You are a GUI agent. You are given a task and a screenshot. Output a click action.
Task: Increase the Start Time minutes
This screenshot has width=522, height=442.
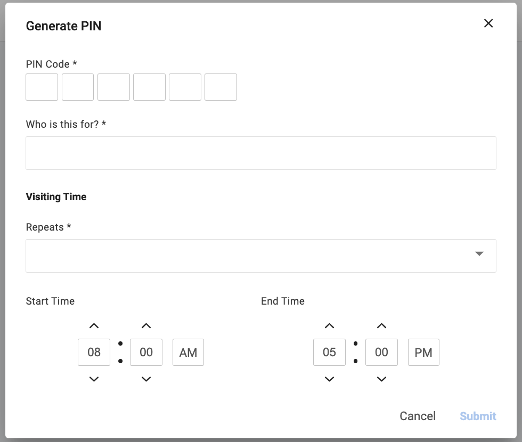tap(146, 326)
